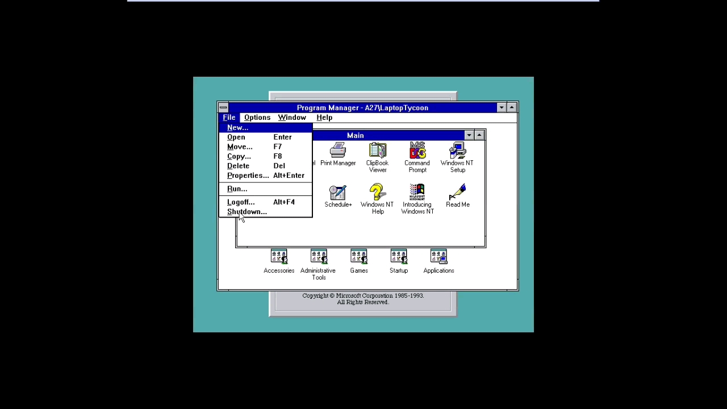Choose Copy... from the File menu
Viewport: 727px width, 409px height.
coord(265,157)
